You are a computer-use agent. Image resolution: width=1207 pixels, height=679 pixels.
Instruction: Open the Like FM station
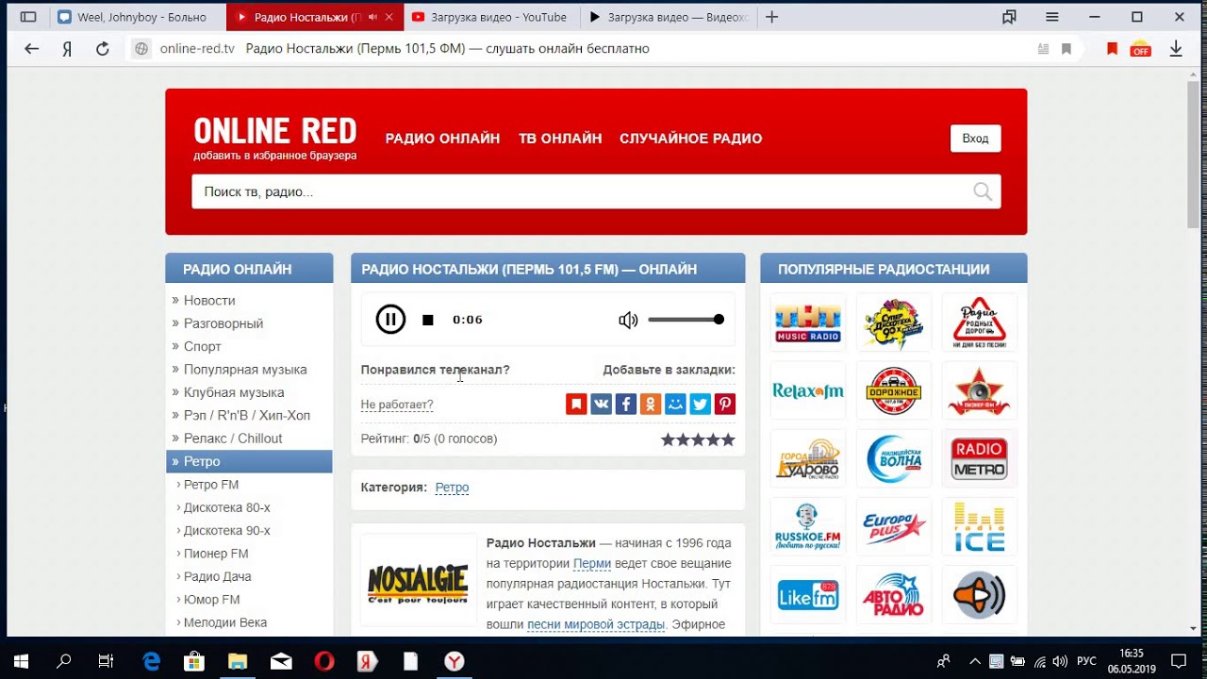(x=808, y=595)
